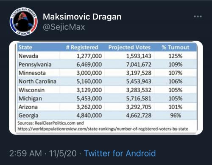Select the Nevada row label
This screenshot has height=165, width=212.
(28, 56)
